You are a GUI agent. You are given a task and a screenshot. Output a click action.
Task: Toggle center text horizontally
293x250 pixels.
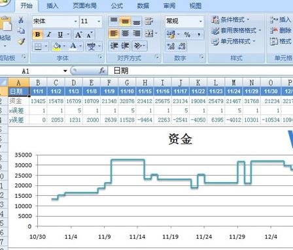tap(125, 33)
